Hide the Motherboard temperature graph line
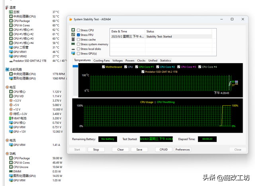 pos(103,67)
